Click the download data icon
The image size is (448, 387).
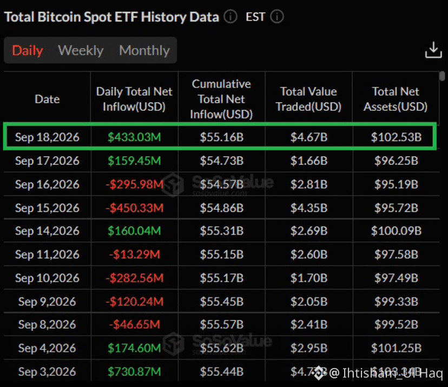tap(433, 50)
